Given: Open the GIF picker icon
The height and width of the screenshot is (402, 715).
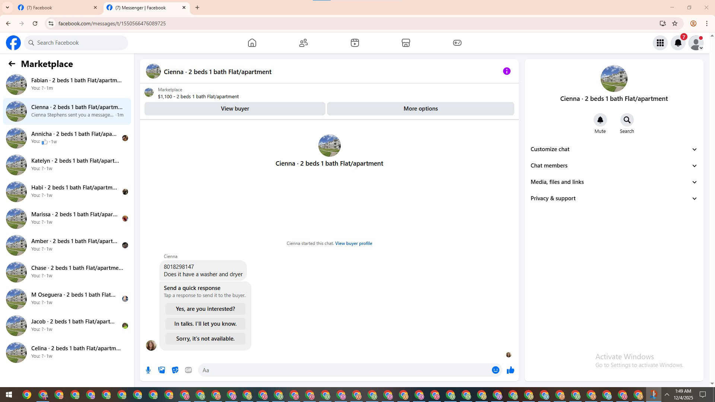Looking at the screenshot, I should (188, 370).
